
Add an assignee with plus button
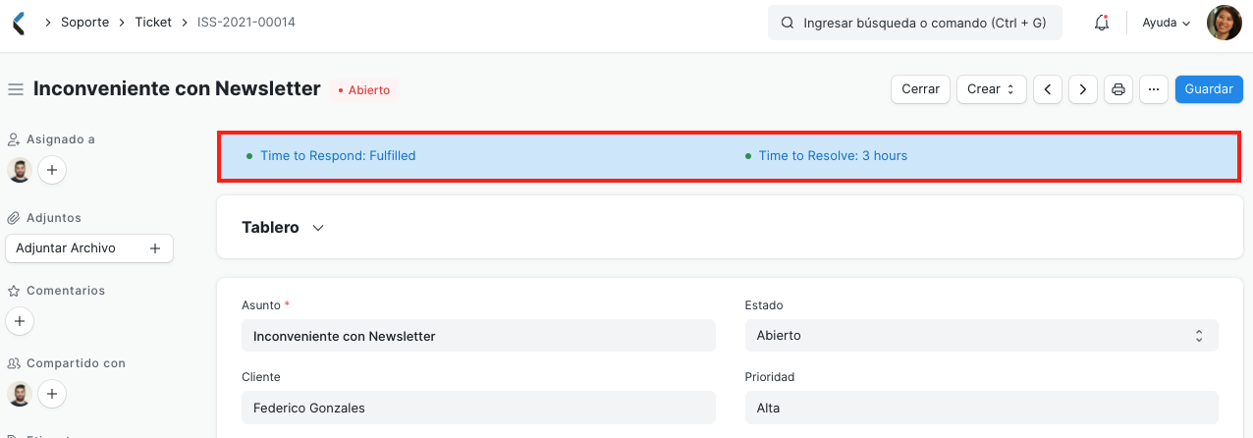point(52,170)
